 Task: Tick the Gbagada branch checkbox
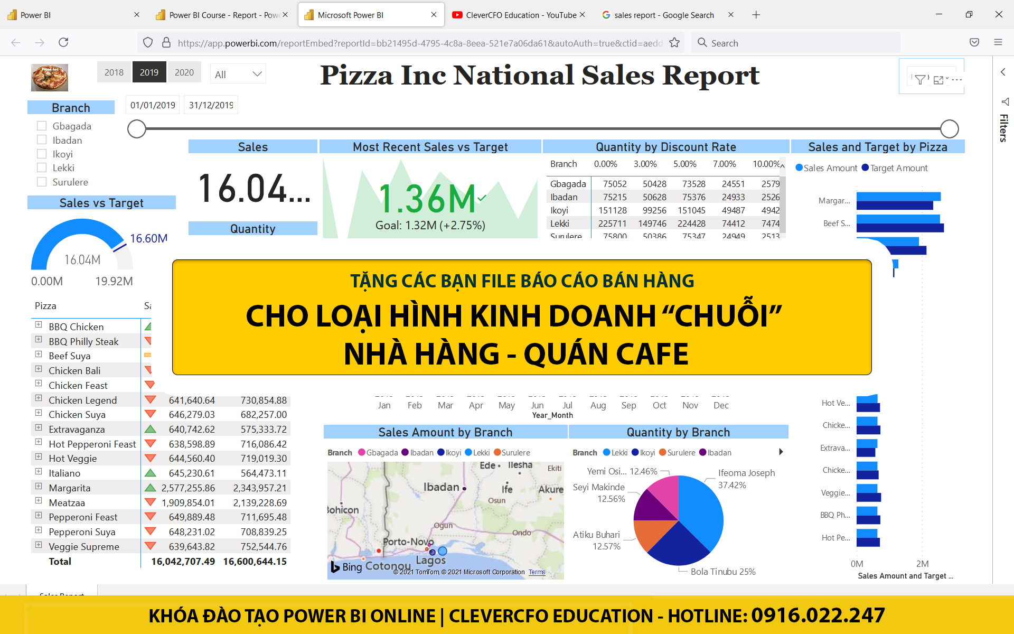[x=42, y=126]
